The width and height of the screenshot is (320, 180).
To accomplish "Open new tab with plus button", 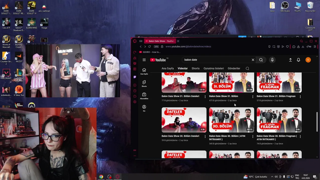I will pos(178,41).
